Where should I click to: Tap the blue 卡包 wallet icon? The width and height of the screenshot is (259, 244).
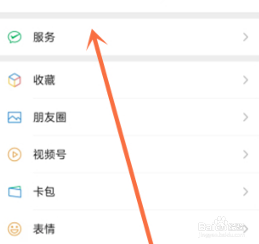(14, 191)
